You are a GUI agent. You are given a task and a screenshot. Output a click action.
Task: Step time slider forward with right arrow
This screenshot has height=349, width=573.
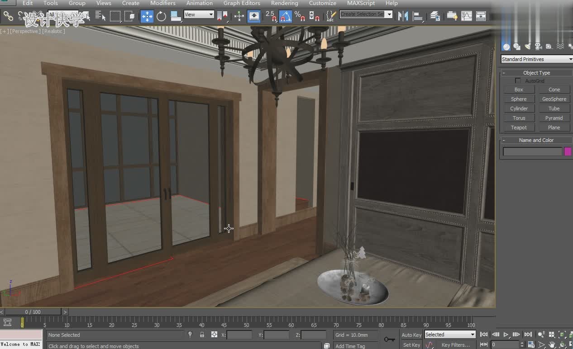65,312
